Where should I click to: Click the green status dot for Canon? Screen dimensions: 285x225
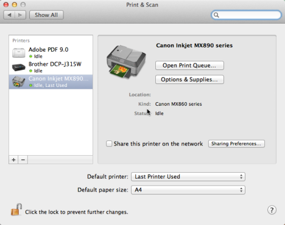[30, 86]
